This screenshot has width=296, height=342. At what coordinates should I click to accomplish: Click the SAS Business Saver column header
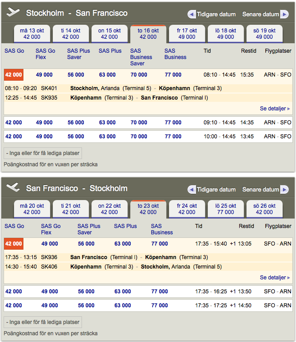(x=141, y=57)
